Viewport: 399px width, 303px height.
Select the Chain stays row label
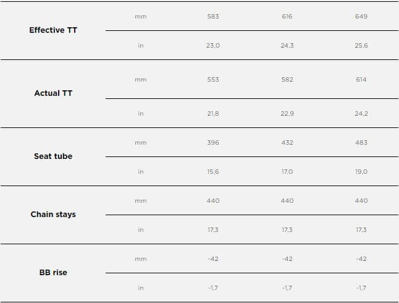point(53,215)
